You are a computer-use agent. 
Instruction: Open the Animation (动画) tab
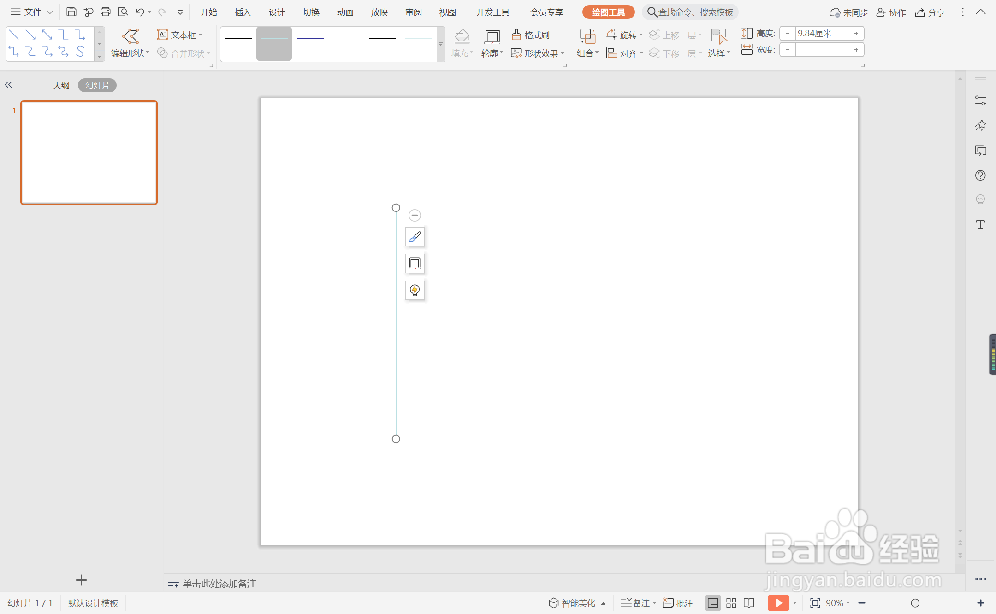coord(345,12)
